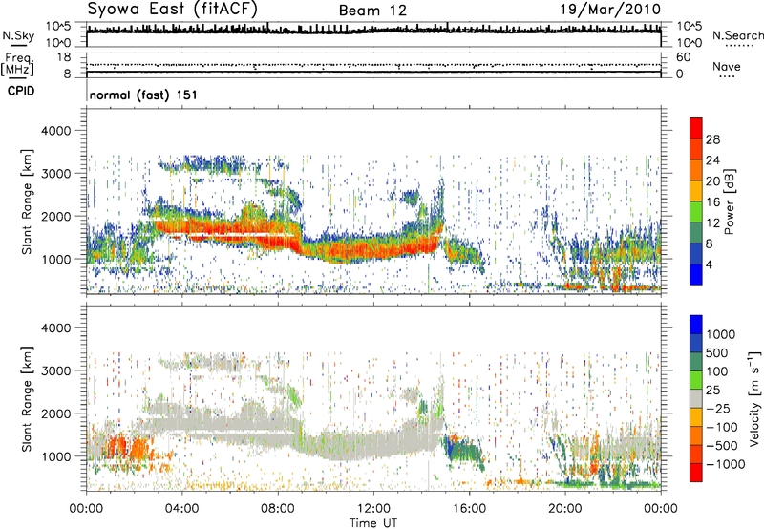
Task: Click the red 28 dB power swatch
Action: tap(696, 129)
